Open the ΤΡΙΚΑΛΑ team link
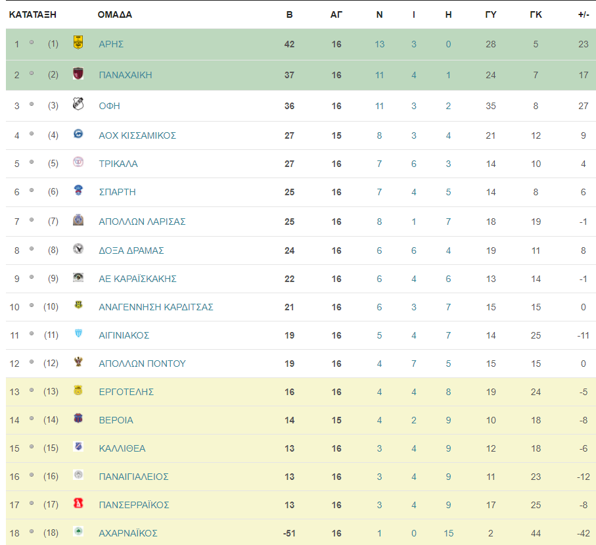Viewport: 596px width, 545px height. pyautogui.click(x=118, y=164)
